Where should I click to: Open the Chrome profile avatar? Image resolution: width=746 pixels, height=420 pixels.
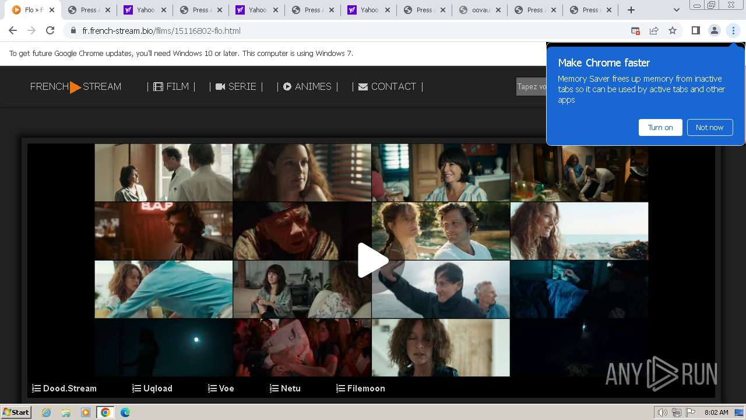click(x=714, y=30)
